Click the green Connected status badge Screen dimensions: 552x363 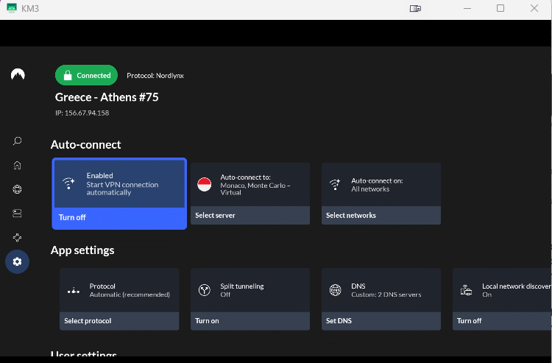coord(86,75)
